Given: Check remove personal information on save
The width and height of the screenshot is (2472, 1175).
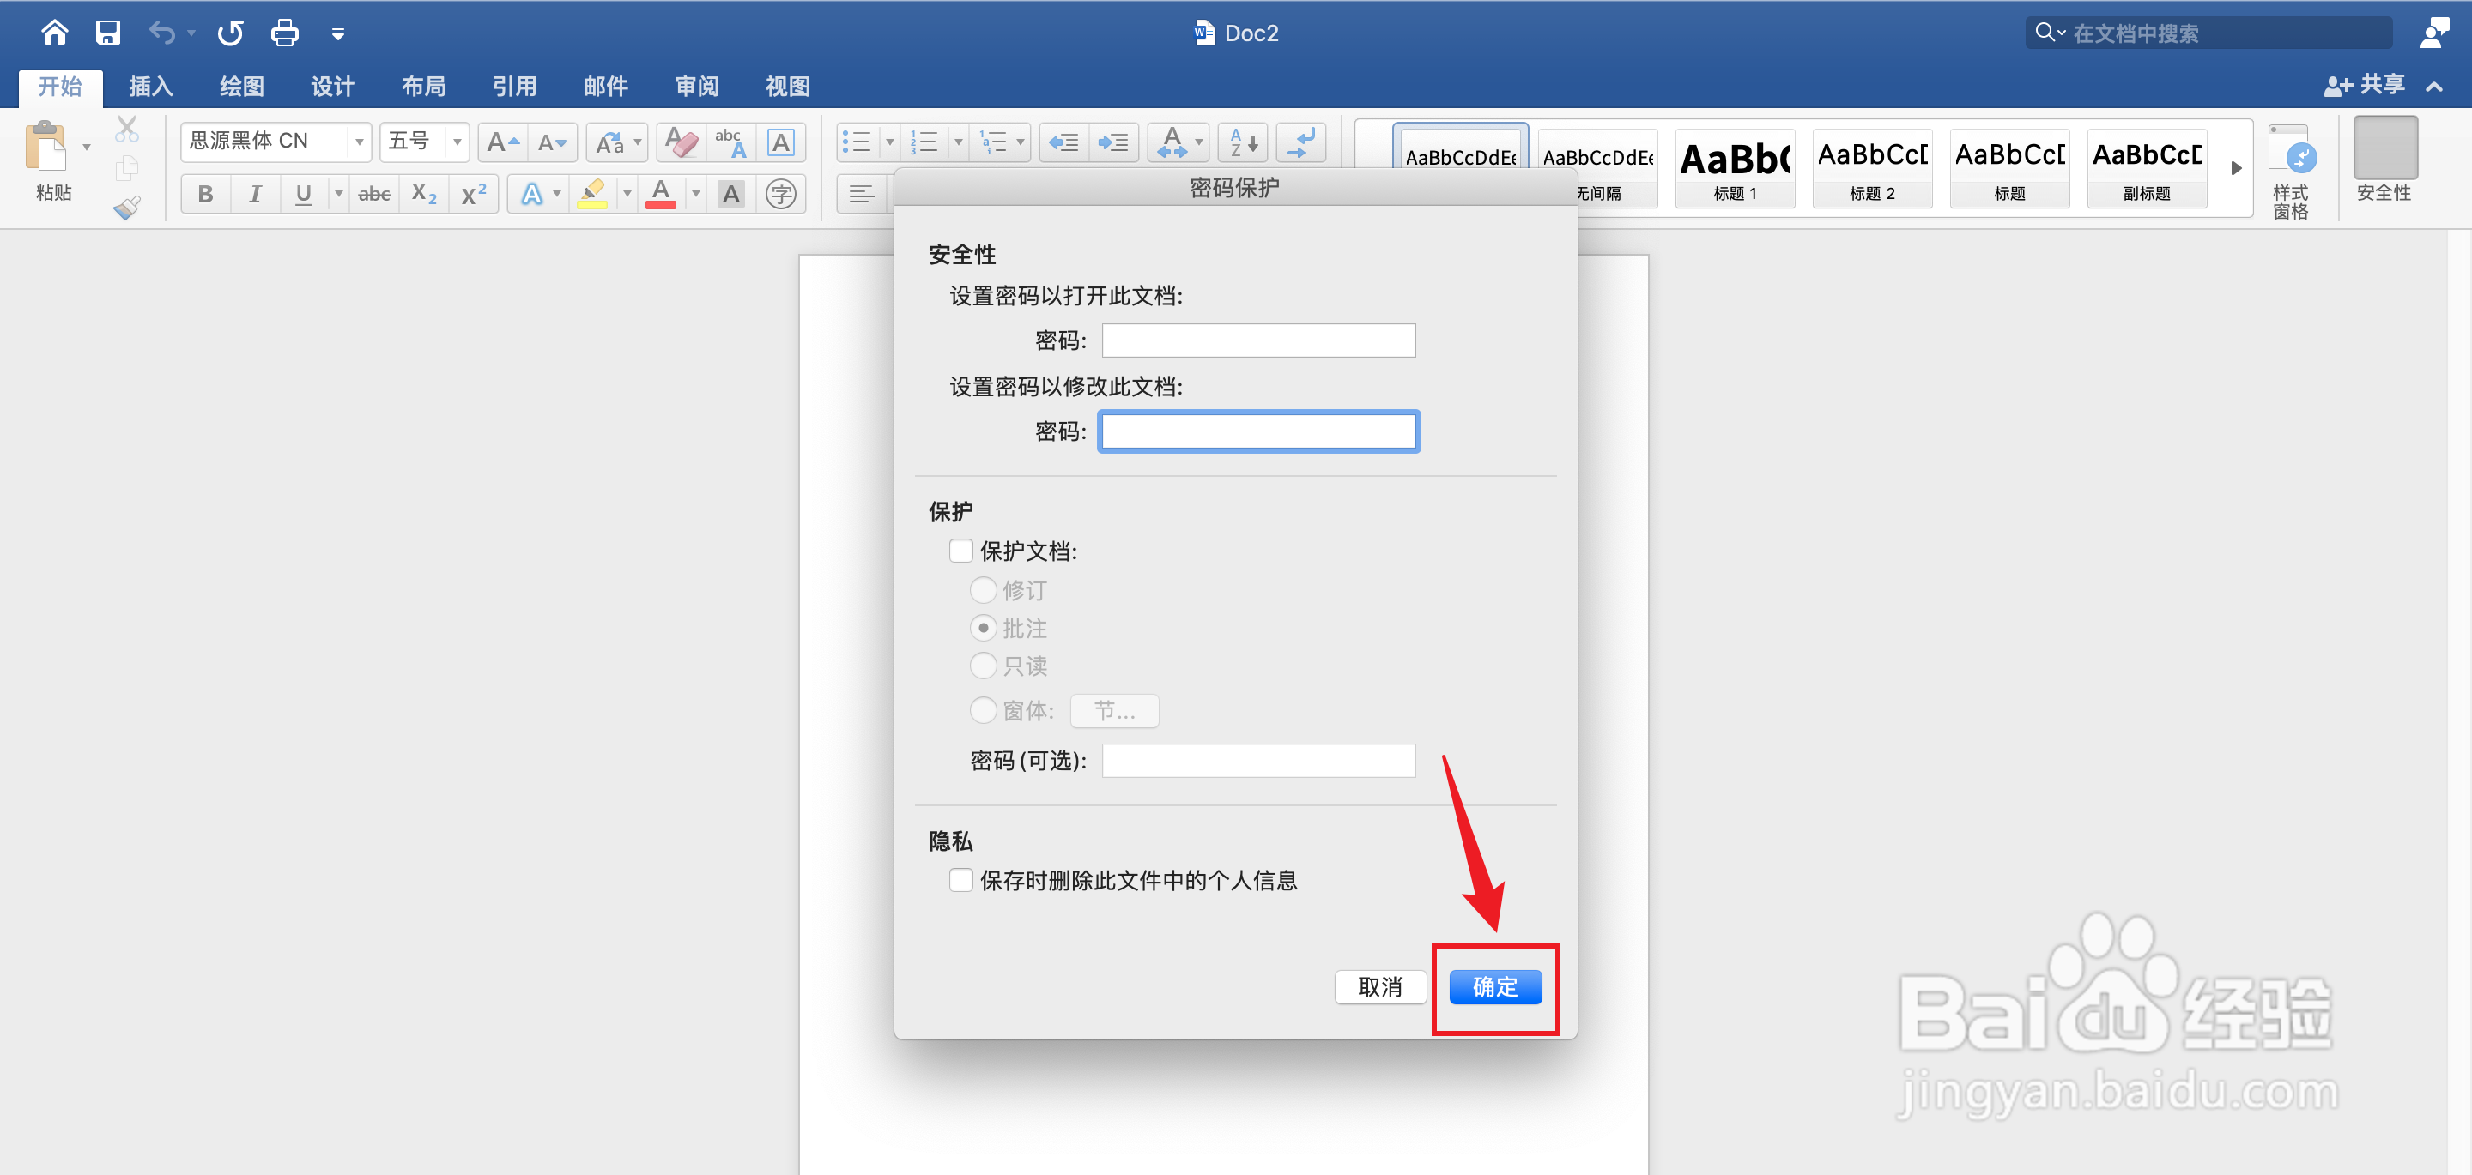Looking at the screenshot, I should tap(960, 881).
